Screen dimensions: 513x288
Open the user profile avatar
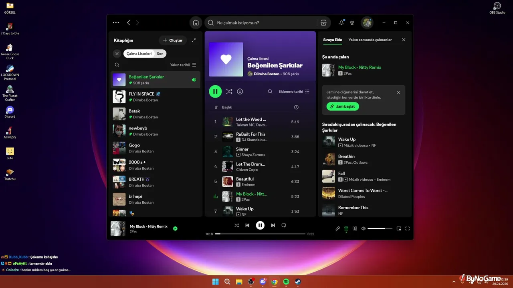367,23
